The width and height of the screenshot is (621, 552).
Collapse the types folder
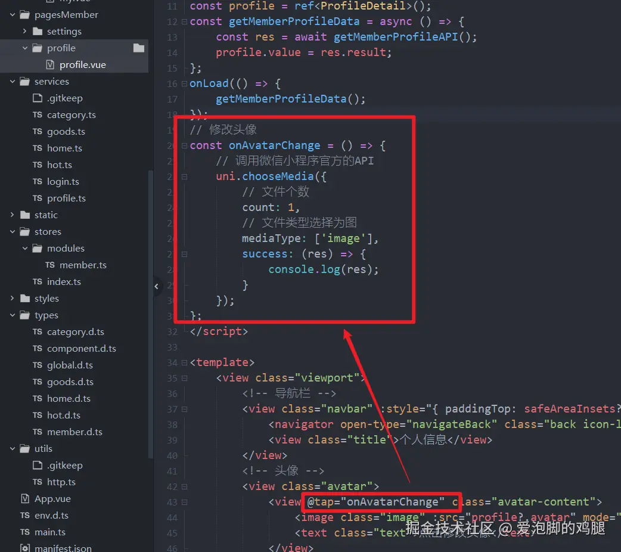point(13,315)
